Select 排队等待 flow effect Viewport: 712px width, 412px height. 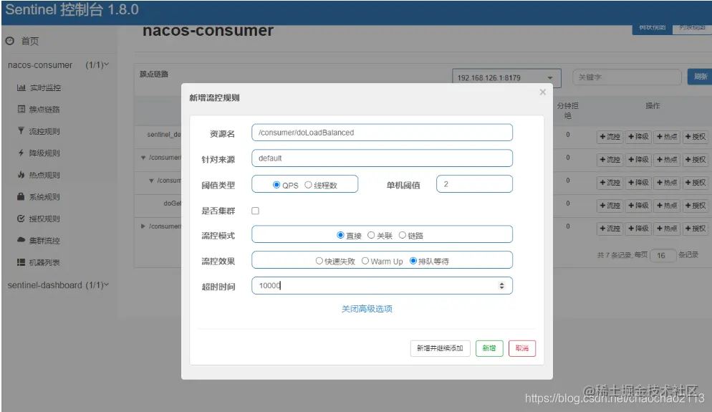(413, 262)
